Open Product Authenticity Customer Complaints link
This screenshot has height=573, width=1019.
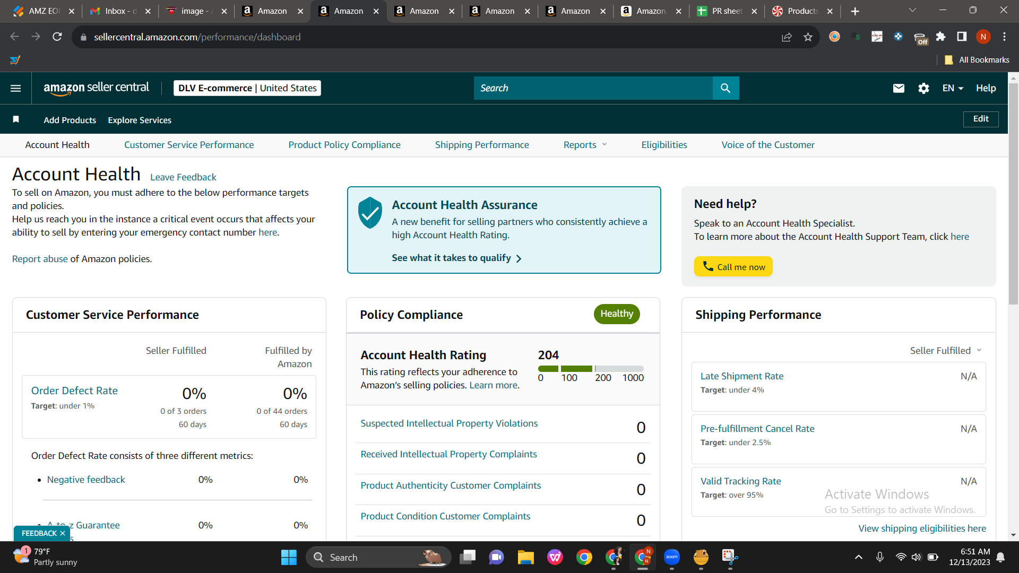tap(451, 485)
